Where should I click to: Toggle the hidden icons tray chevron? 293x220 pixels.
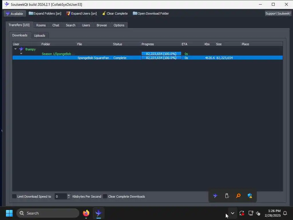233,213
